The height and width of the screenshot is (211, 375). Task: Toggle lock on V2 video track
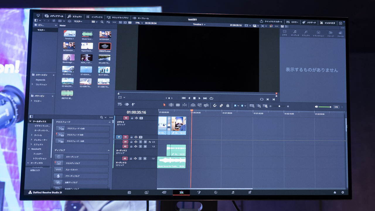pos(132,118)
